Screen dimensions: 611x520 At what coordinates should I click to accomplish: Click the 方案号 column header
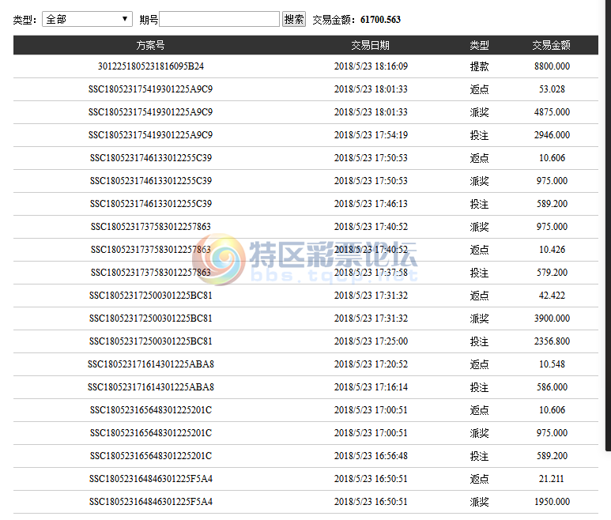pos(150,45)
